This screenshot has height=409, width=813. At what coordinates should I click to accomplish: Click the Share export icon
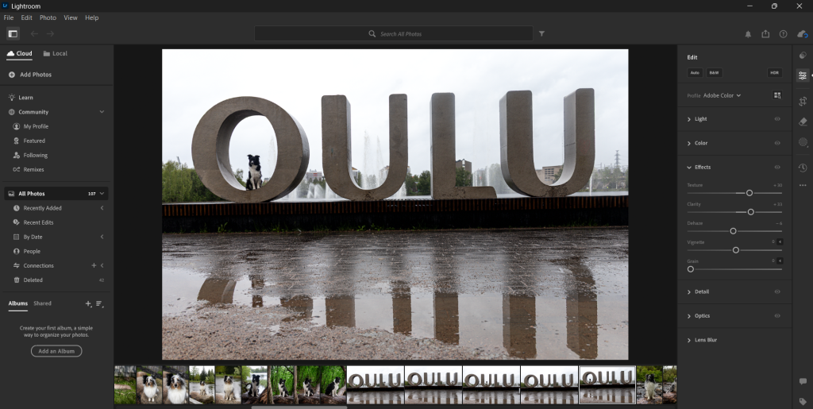click(765, 34)
